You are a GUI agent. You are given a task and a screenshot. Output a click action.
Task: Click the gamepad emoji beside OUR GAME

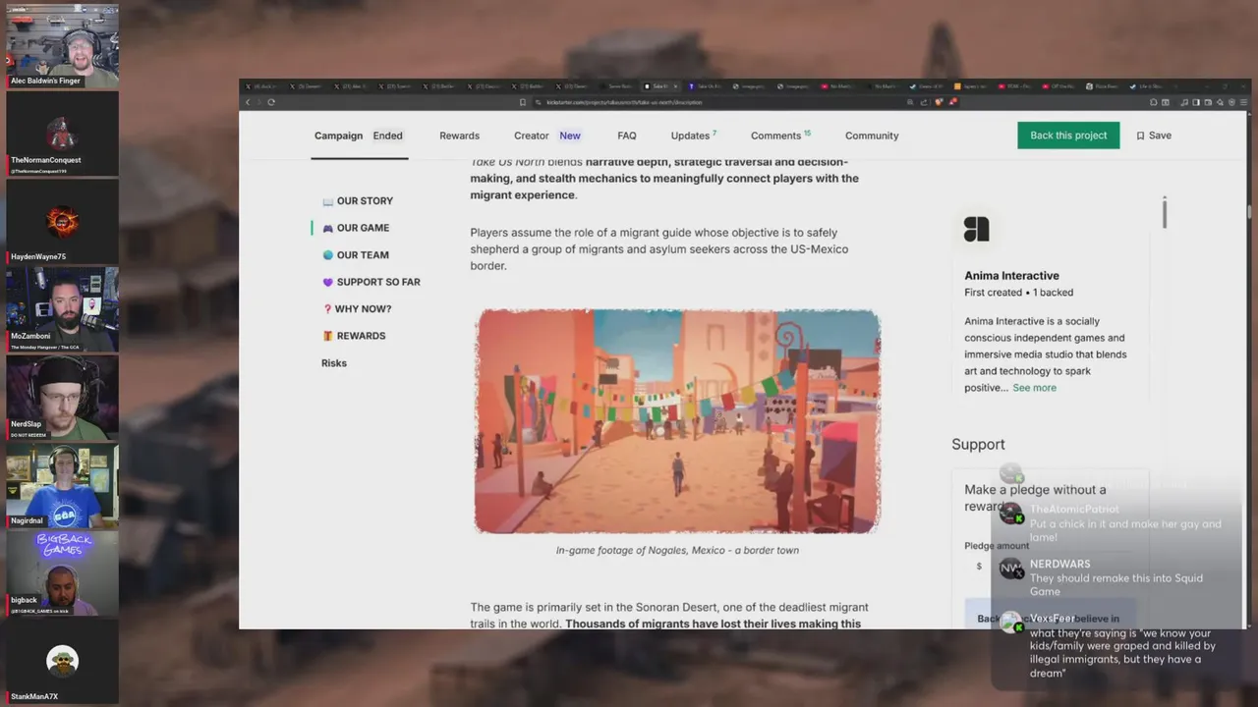click(327, 228)
